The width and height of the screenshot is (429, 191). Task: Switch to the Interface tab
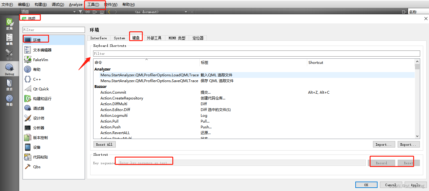click(99, 38)
